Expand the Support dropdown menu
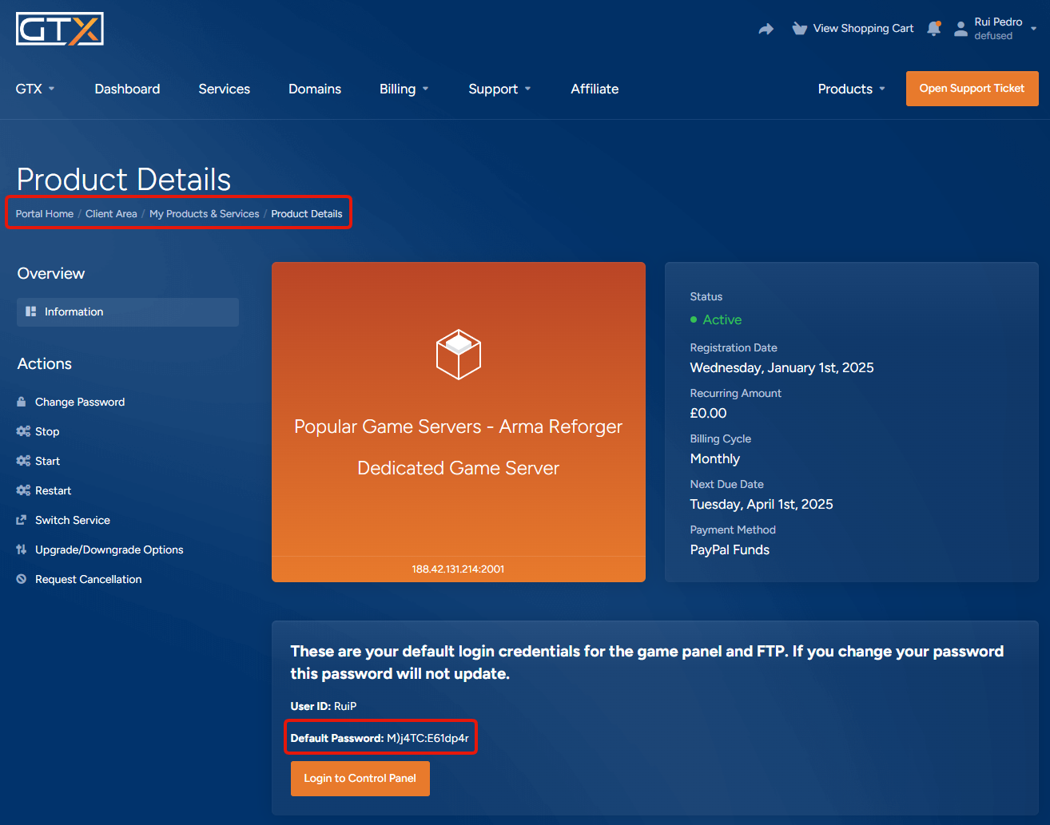This screenshot has width=1050, height=825. (x=500, y=89)
